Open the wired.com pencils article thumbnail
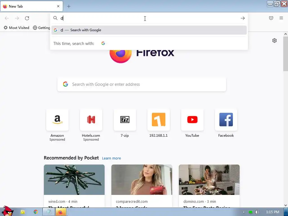This screenshot has width=288, height=216. point(74,180)
